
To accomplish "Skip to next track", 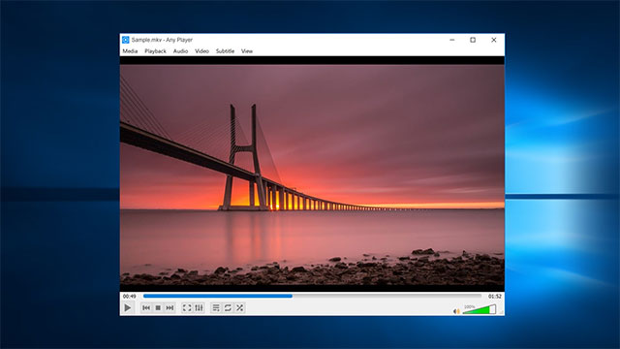I will [x=170, y=308].
